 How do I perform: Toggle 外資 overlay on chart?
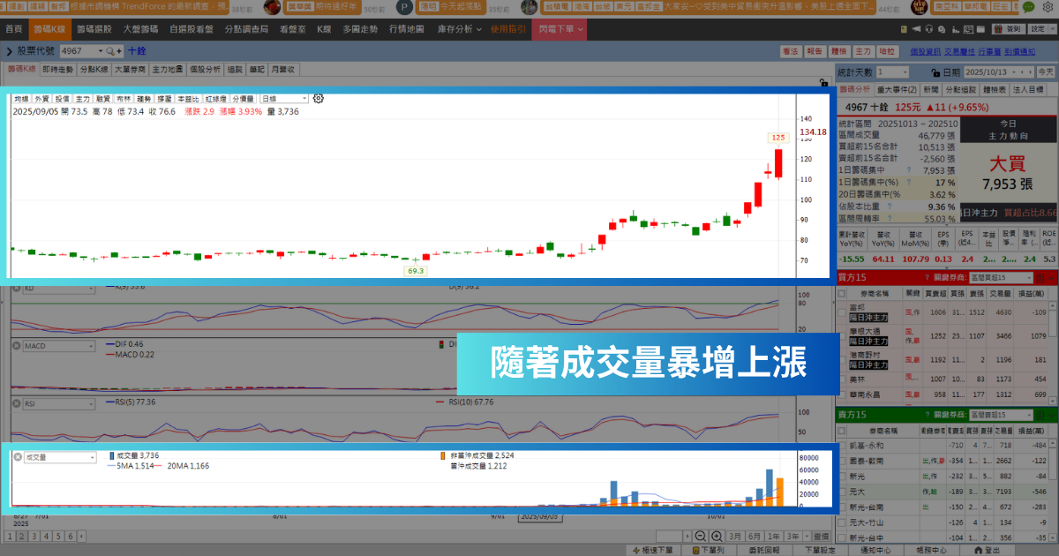click(x=41, y=100)
